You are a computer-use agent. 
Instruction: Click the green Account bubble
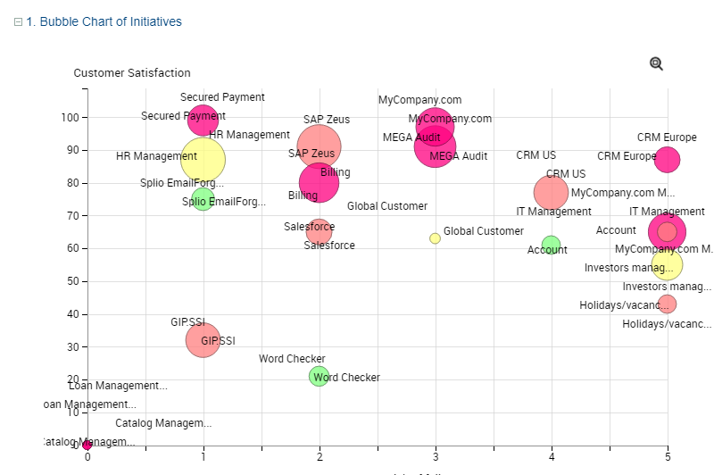(551, 245)
